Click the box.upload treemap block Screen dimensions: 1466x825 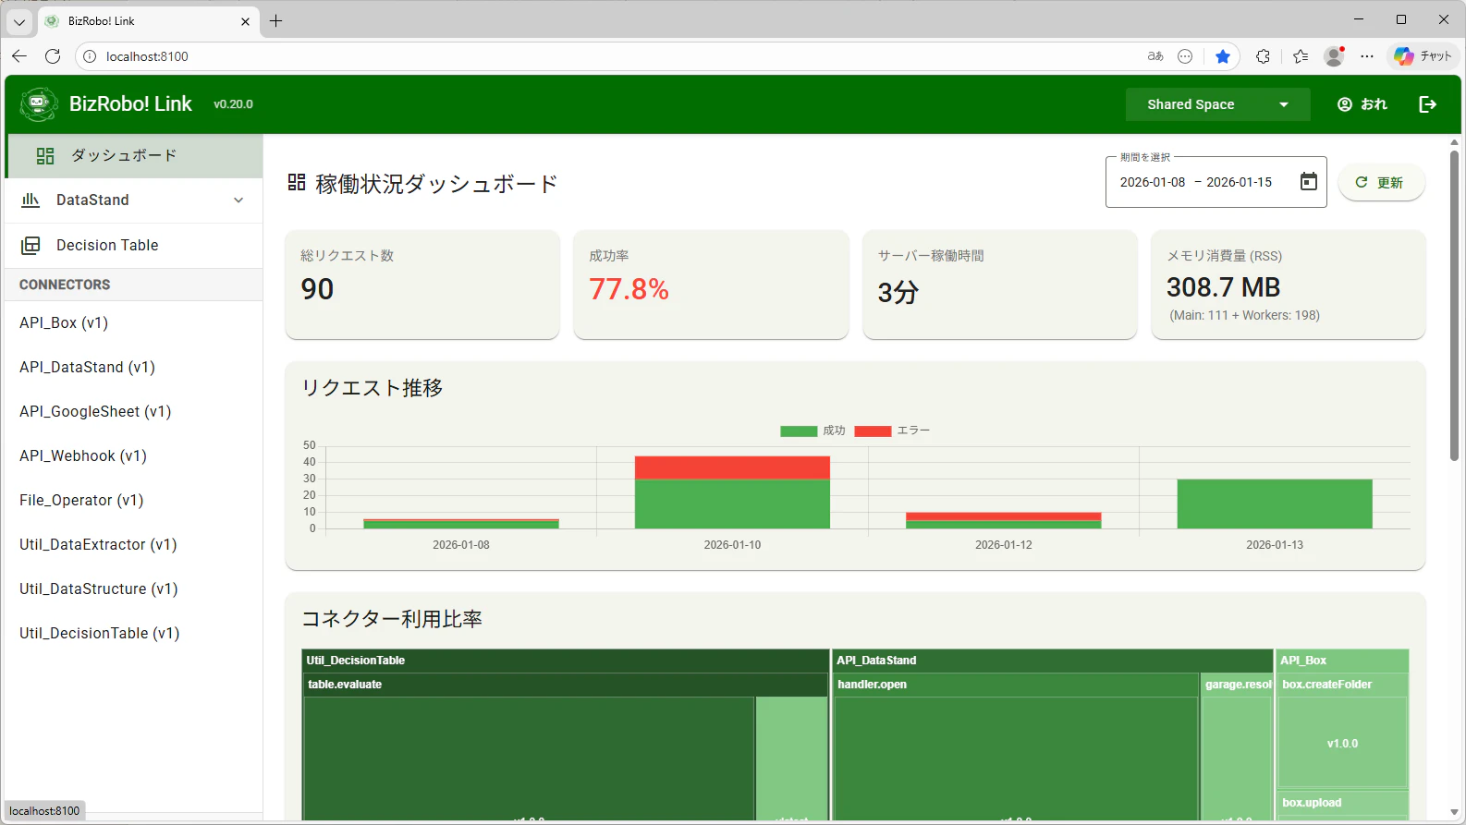click(x=1342, y=804)
